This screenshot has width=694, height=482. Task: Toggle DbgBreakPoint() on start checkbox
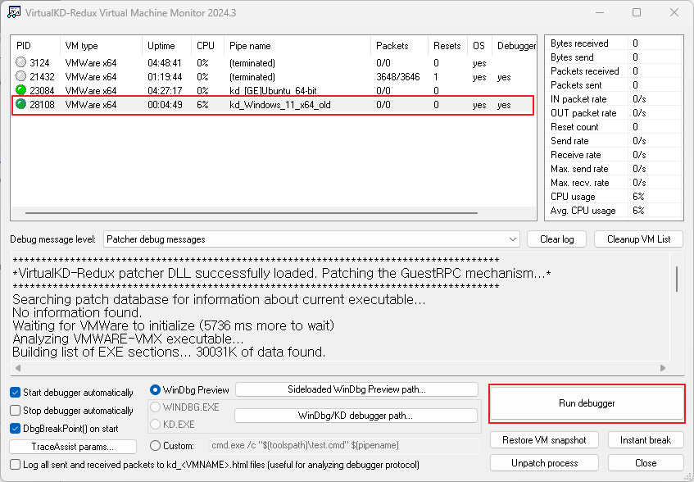coord(15,429)
